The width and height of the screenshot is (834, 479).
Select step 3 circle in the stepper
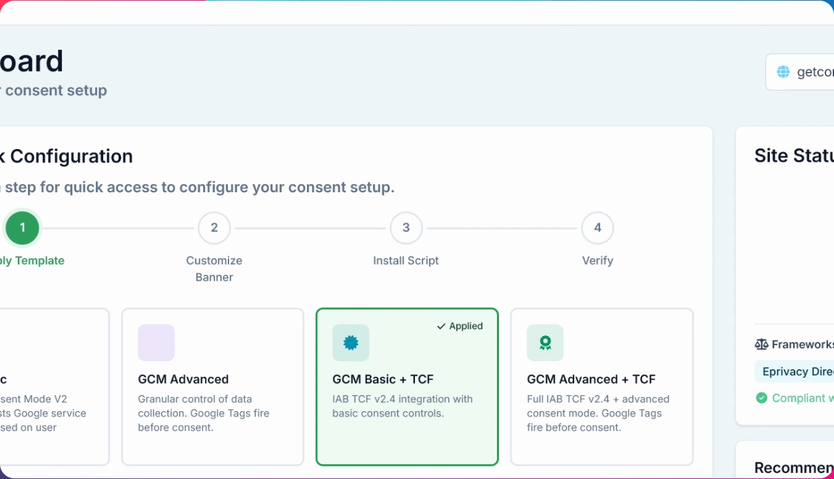pos(406,228)
